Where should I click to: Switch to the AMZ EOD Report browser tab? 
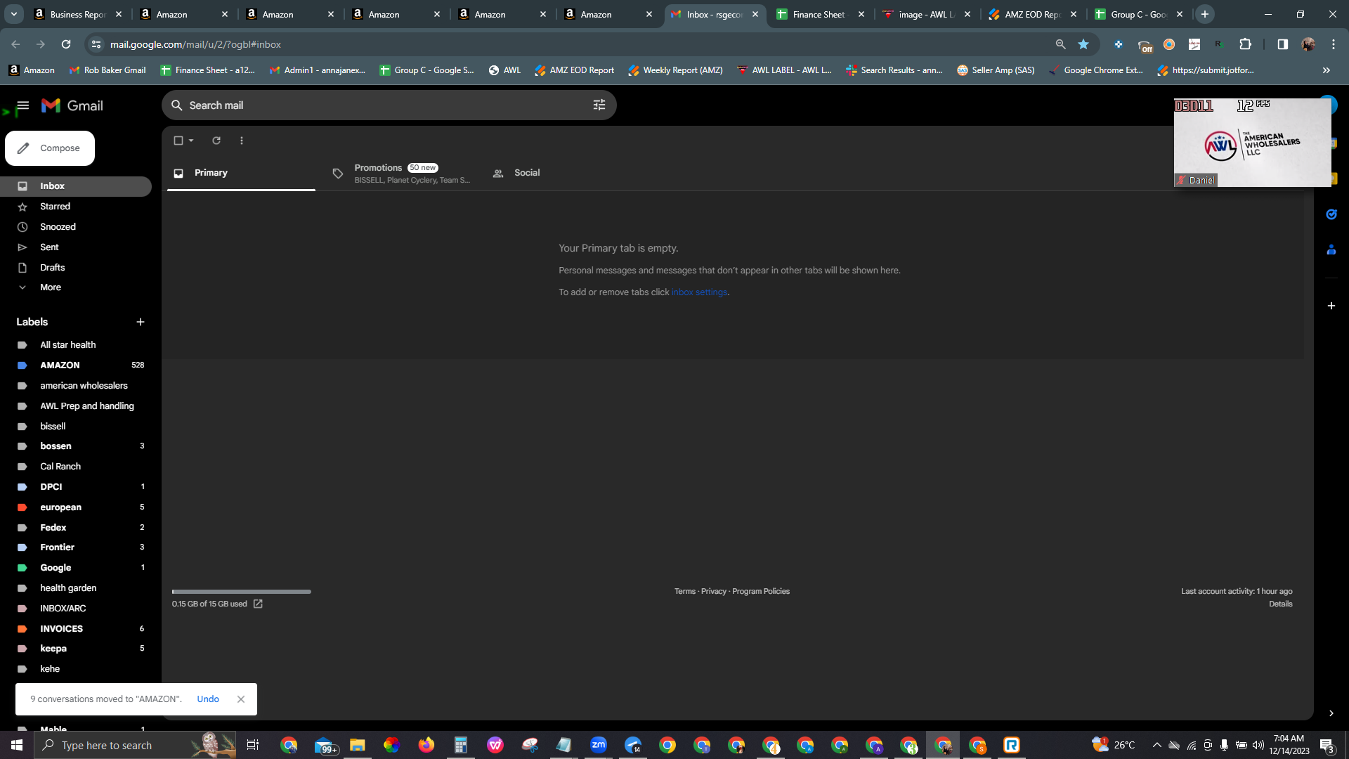click(x=1033, y=14)
